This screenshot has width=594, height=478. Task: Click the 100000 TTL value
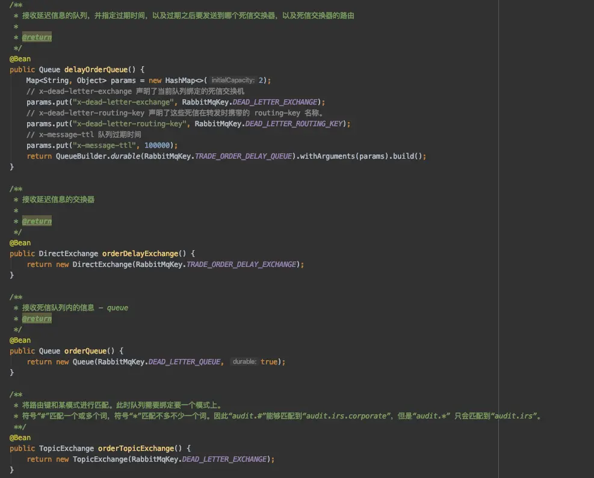pyautogui.click(x=157, y=146)
